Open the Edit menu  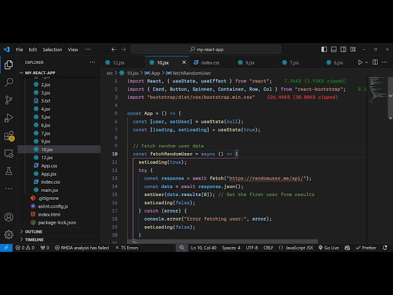33,50
